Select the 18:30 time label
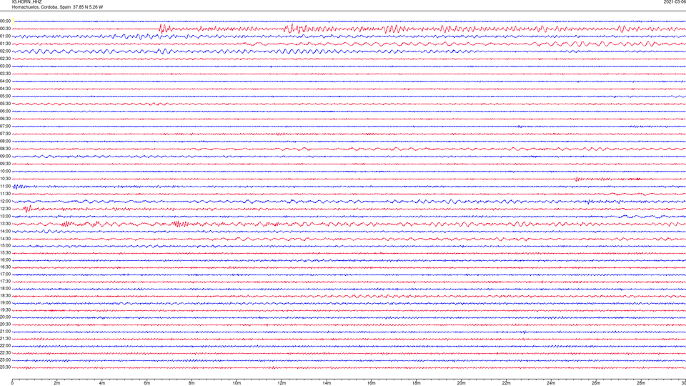This screenshot has height=386, width=686. coord(5,295)
